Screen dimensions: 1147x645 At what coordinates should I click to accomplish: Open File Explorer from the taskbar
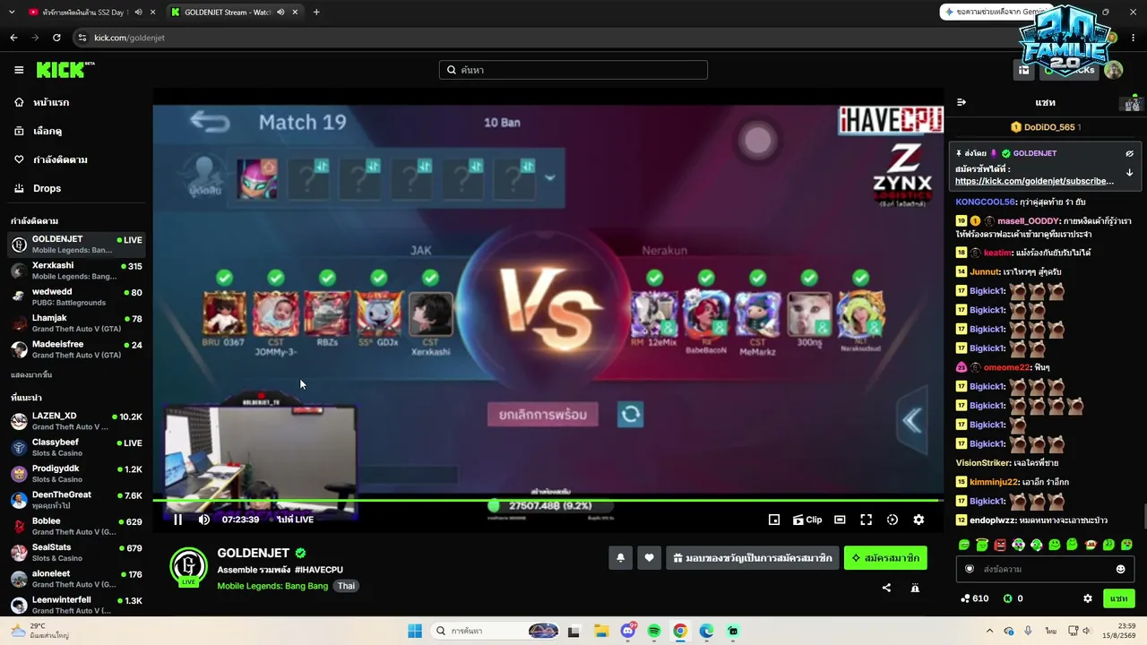click(x=600, y=631)
